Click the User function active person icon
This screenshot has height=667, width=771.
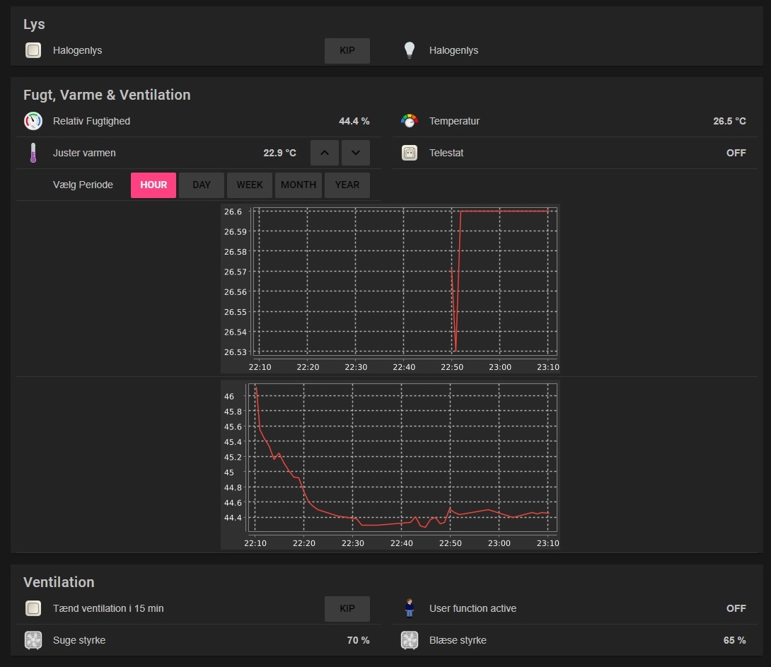[x=410, y=608]
